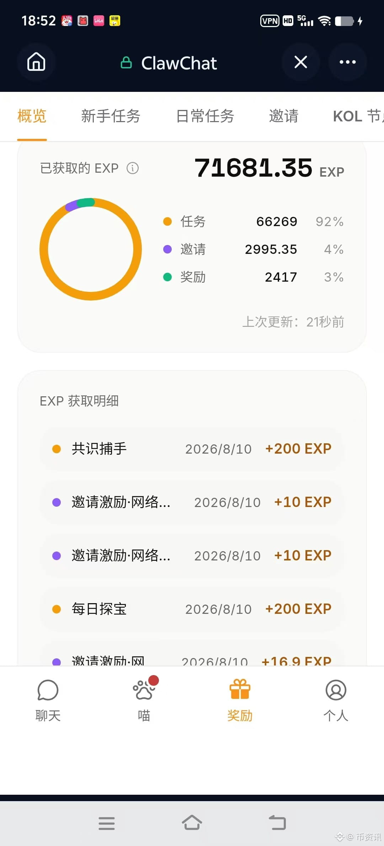Select the 概览 overview tab

pyautogui.click(x=32, y=116)
